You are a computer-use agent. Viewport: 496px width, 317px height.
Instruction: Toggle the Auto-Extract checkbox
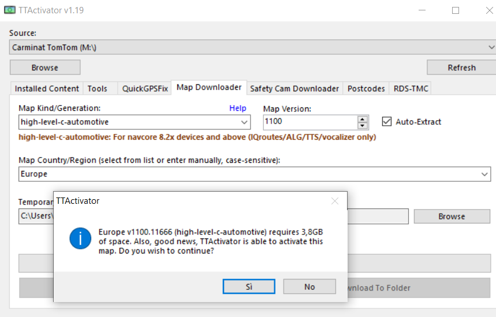386,121
